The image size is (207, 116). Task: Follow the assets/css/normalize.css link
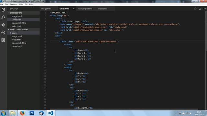88,30
